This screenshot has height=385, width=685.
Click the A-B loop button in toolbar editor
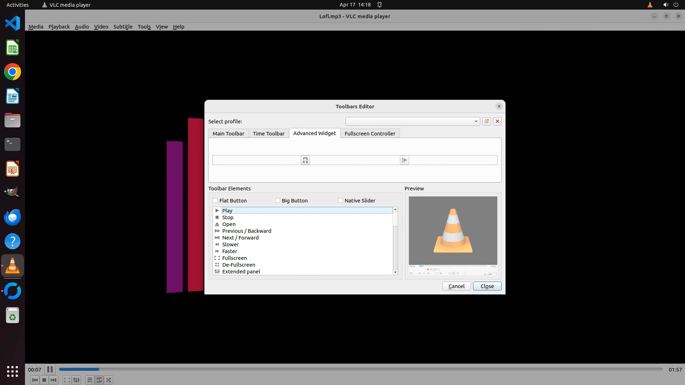coord(305,160)
